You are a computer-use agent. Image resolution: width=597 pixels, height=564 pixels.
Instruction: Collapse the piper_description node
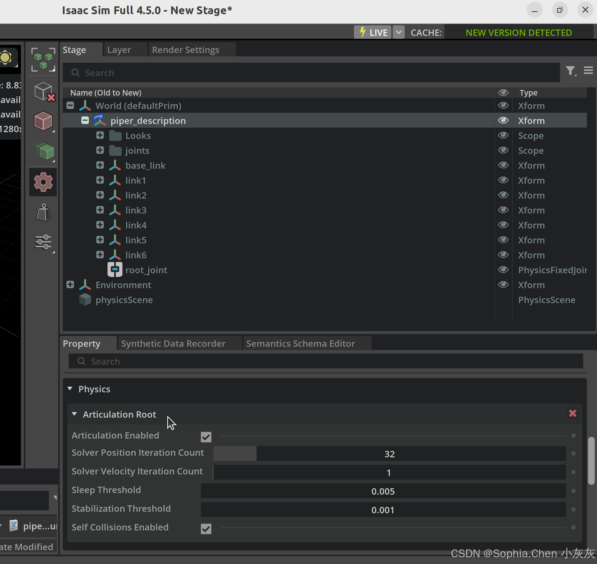85,120
